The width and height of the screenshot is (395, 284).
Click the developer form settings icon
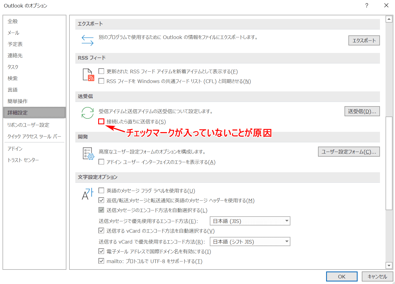pyautogui.click(x=88, y=154)
